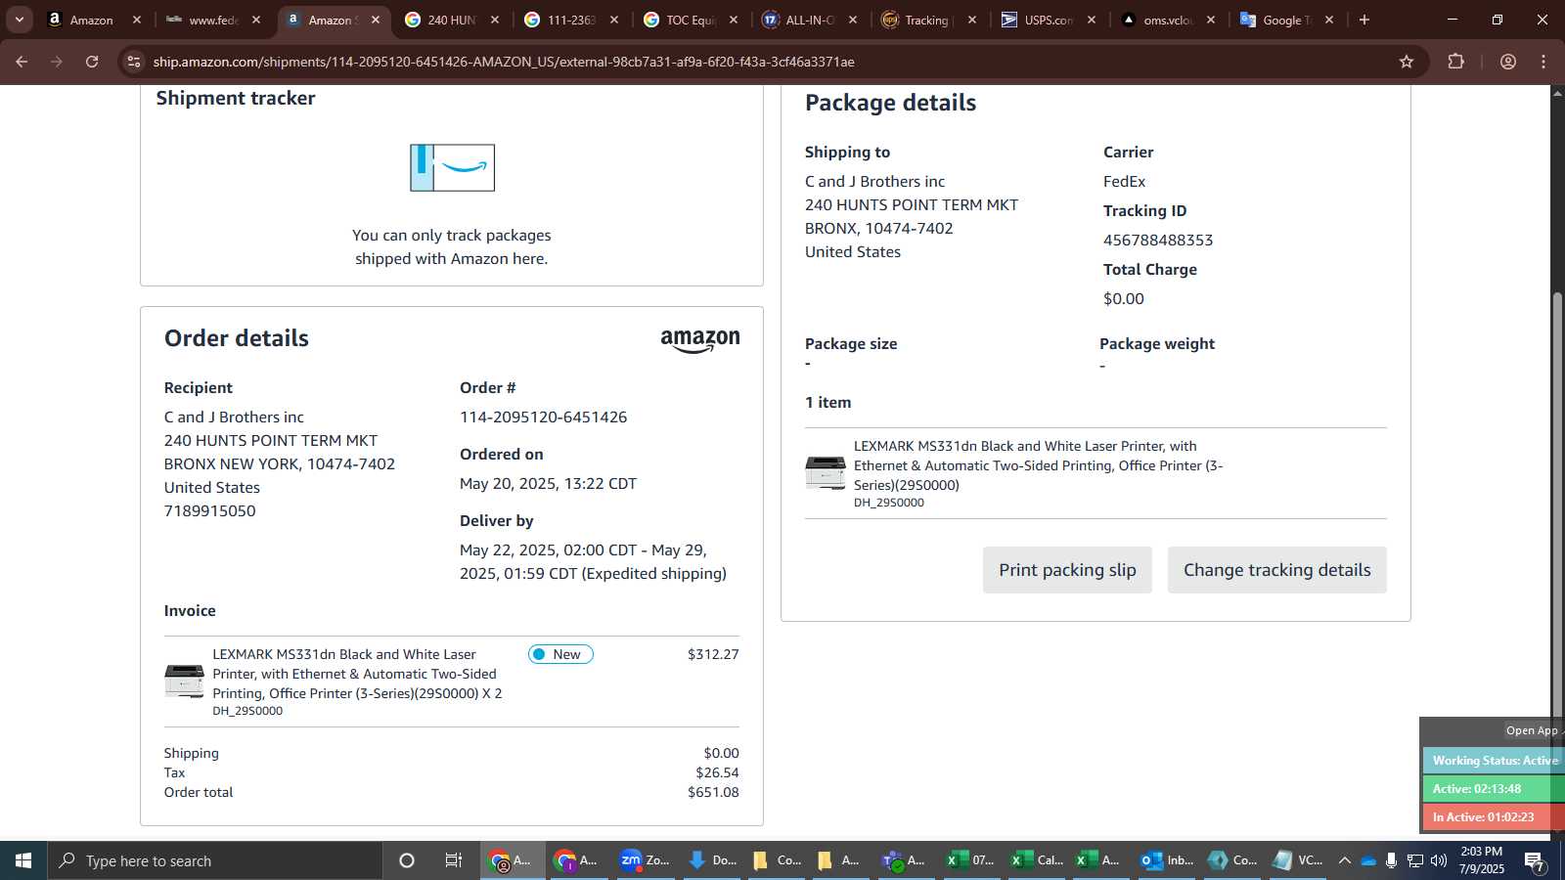The height and width of the screenshot is (880, 1565).
Task: Open Outlook Inbox from the taskbar
Action: pyautogui.click(x=1167, y=860)
